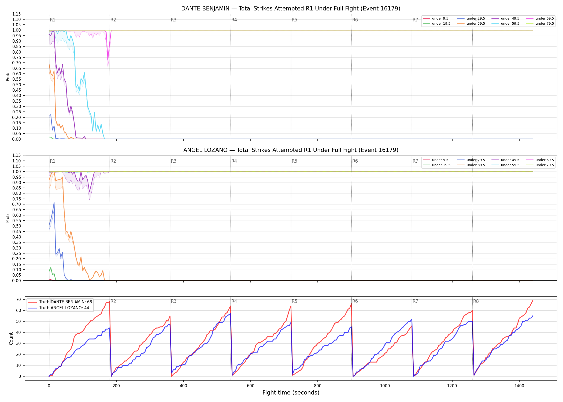This screenshot has width=563, height=402.
Task: Select 'under 49.5' legend entry in Dante Benjamin chart
Action: (x=506, y=18)
